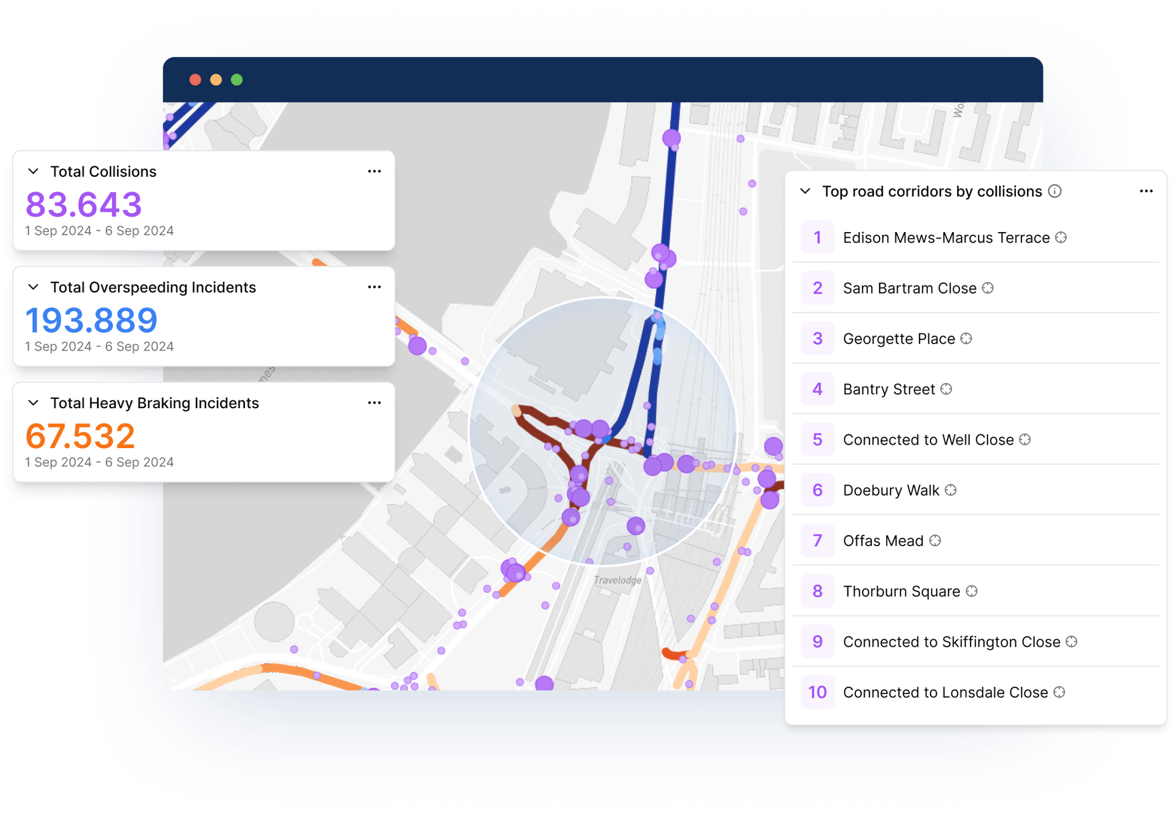Locate Georgette Place on map
This screenshot has height=817, width=1175.
pyautogui.click(x=966, y=339)
